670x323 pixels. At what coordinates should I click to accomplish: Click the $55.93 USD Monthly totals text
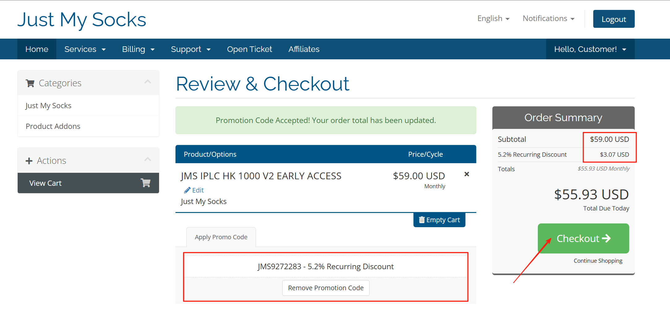click(x=603, y=168)
